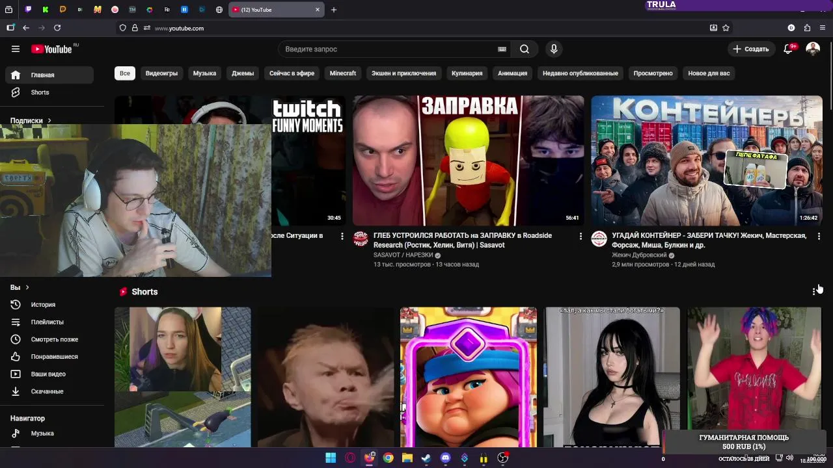This screenshot has width=833, height=468.
Task: Go to Главная in the sidebar
Action: tap(49, 75)
